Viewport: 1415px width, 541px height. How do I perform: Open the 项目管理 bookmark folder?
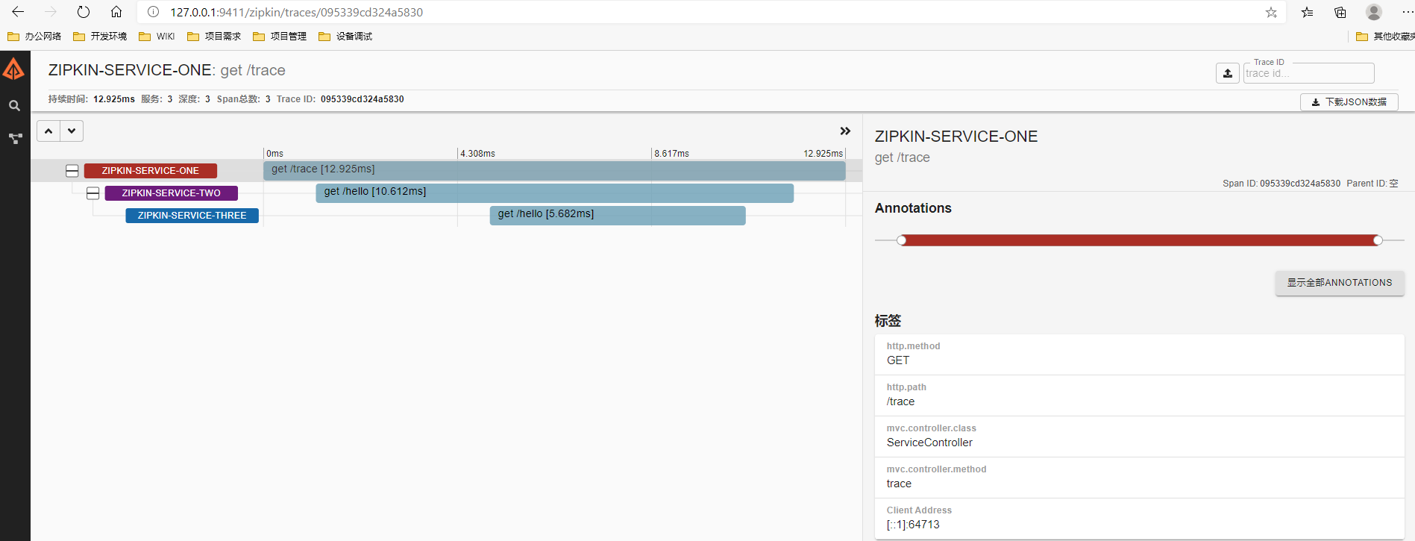pyautogui.click(x=280, y=37)
